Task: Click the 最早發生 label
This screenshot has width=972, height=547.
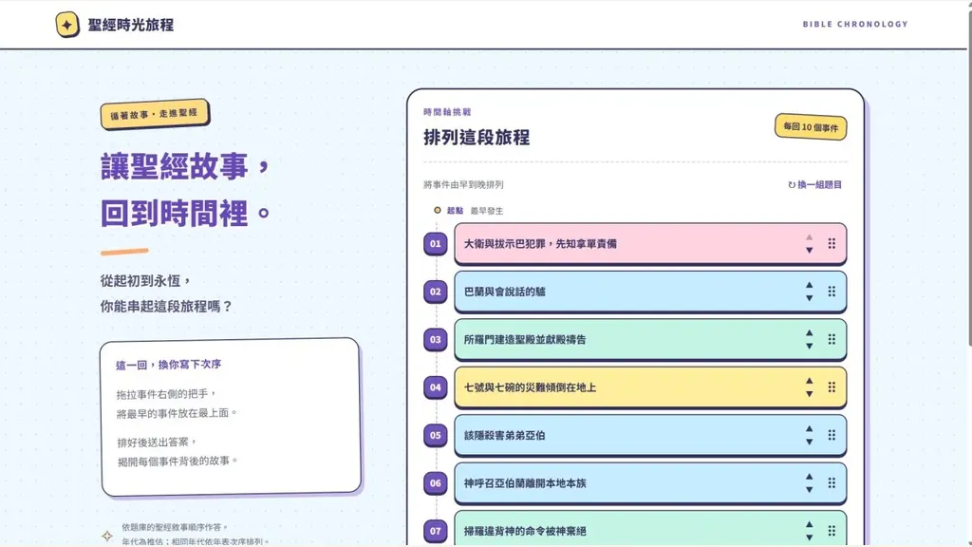Action: click(487, 211)
